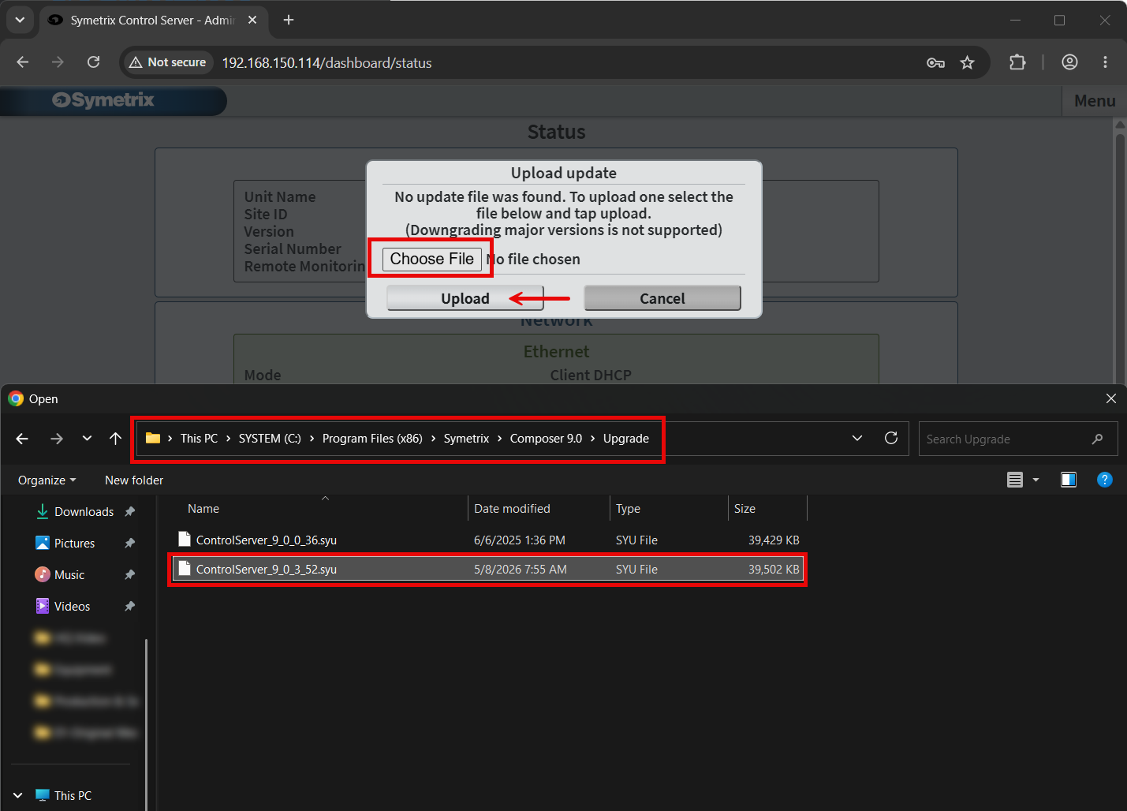1127x811 pixels.
Task: Click New folder
Action: coord(134,480)
